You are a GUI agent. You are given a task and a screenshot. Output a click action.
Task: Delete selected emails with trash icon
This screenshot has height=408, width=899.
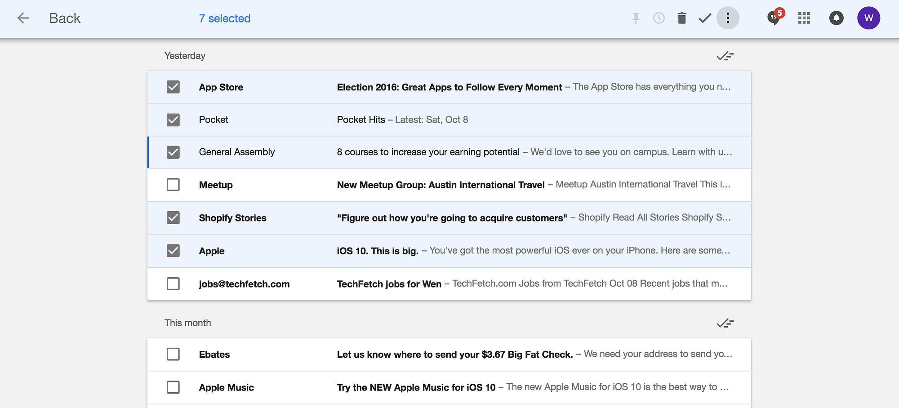click(x=682, y=18)
